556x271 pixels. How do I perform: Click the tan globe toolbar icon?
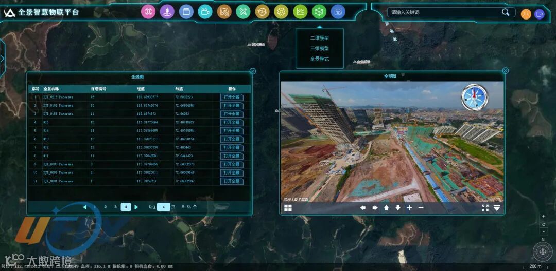pos(262,12)
